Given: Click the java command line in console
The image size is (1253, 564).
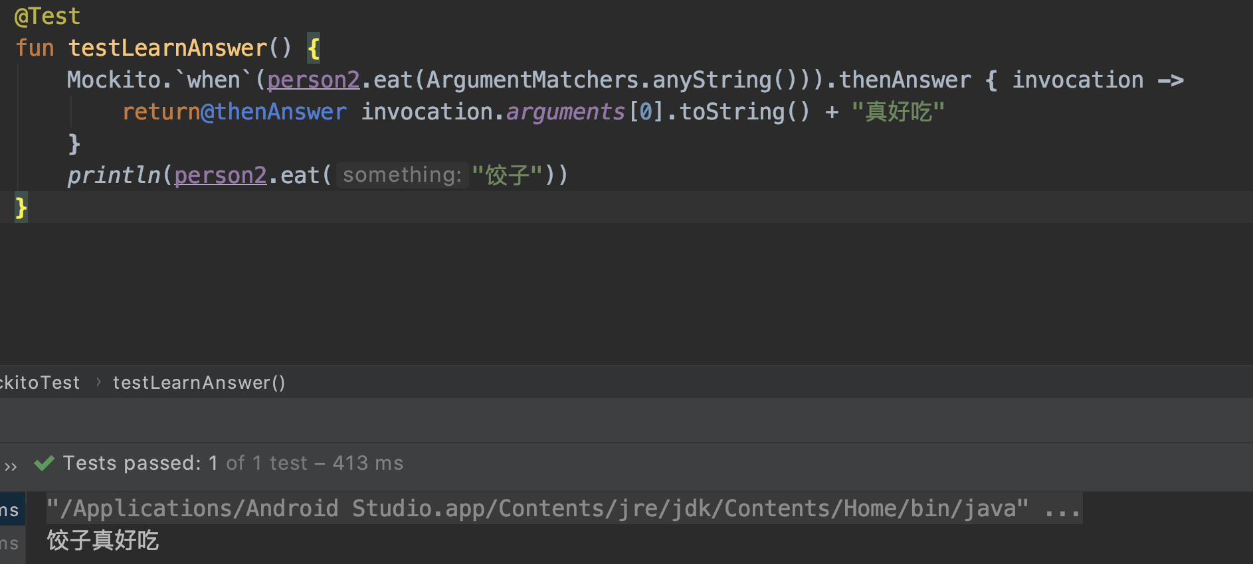Looking at the screenshot, I should click(537, 508).
